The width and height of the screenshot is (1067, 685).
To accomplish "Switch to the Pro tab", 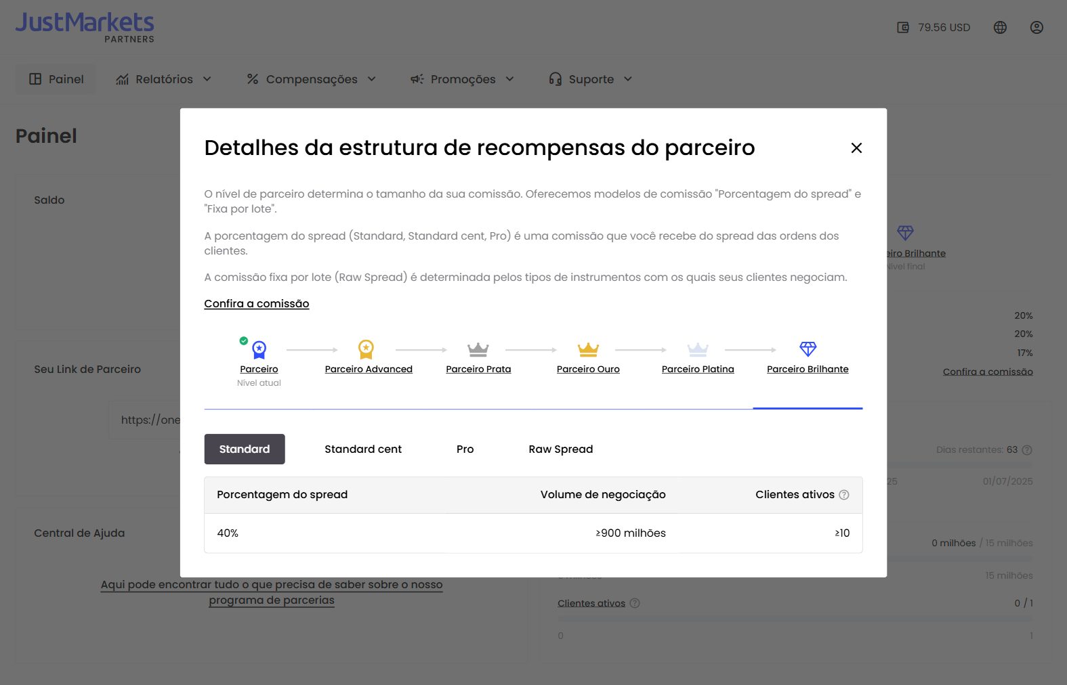I will click(465, 449).
